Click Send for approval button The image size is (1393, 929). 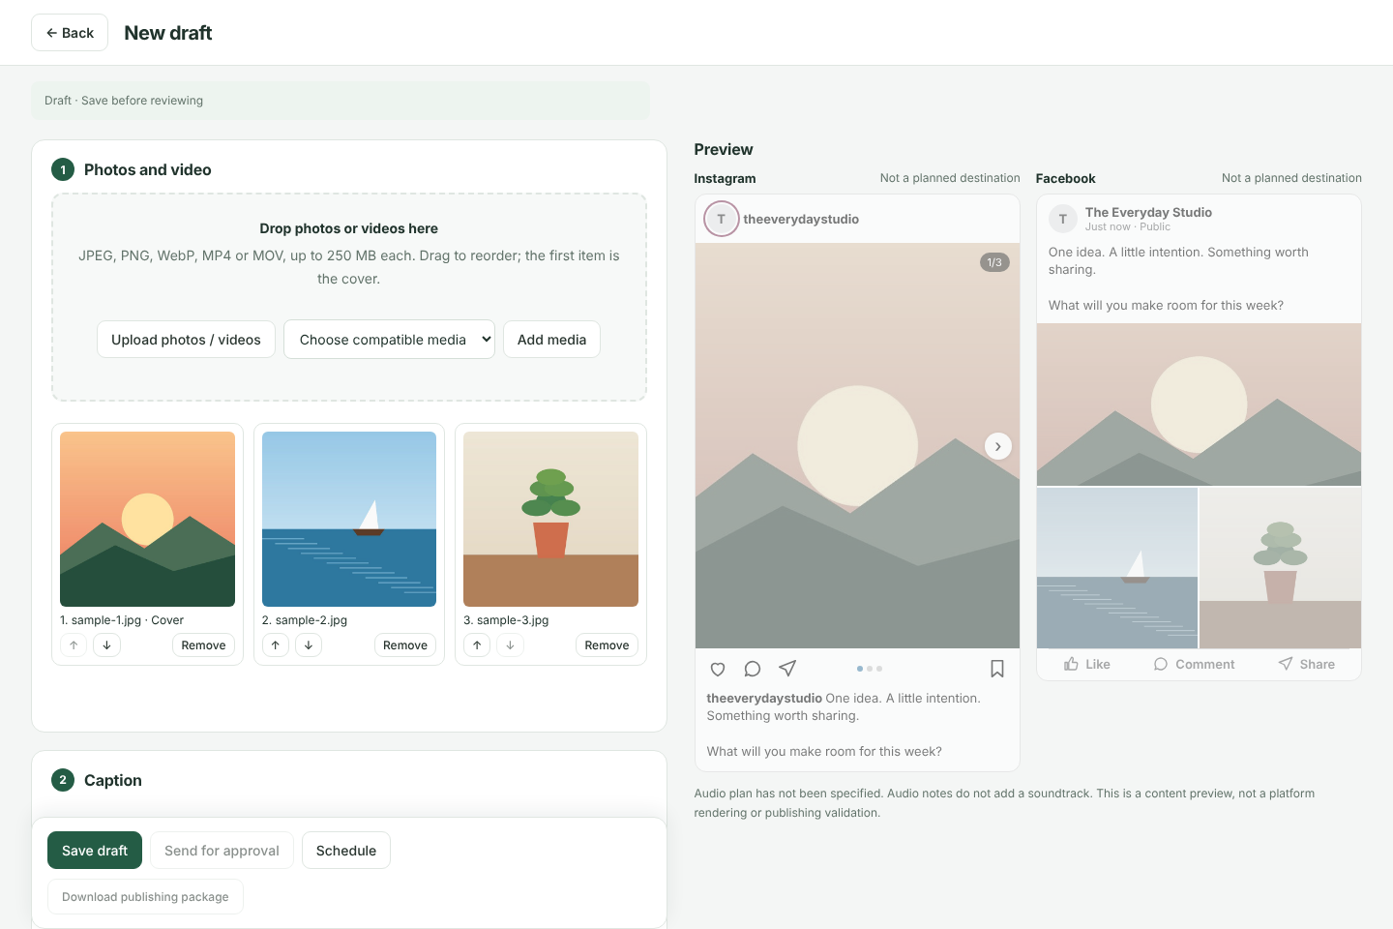[222, 851]
